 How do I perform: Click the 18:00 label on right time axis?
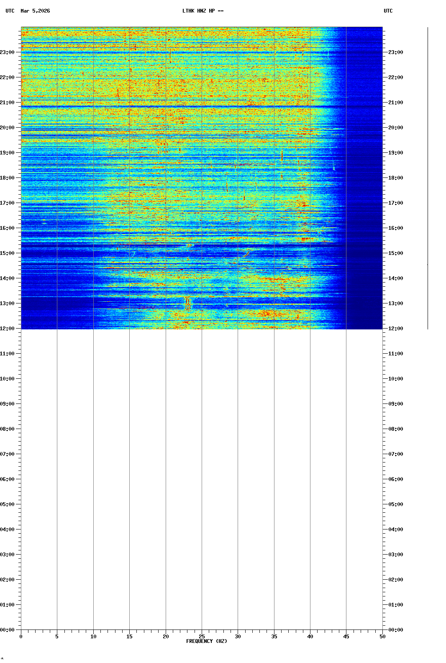click(x=395, y=178)
